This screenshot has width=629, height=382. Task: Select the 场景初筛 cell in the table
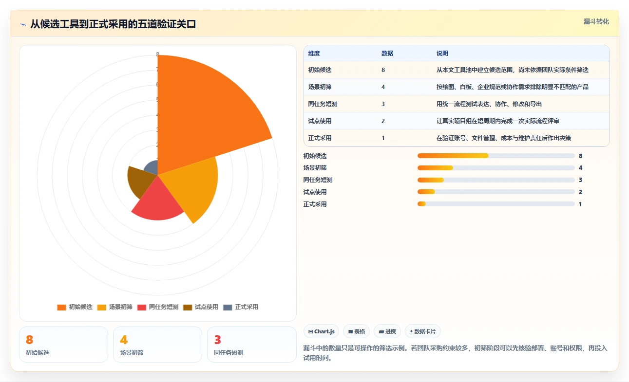tap(320, 87)
